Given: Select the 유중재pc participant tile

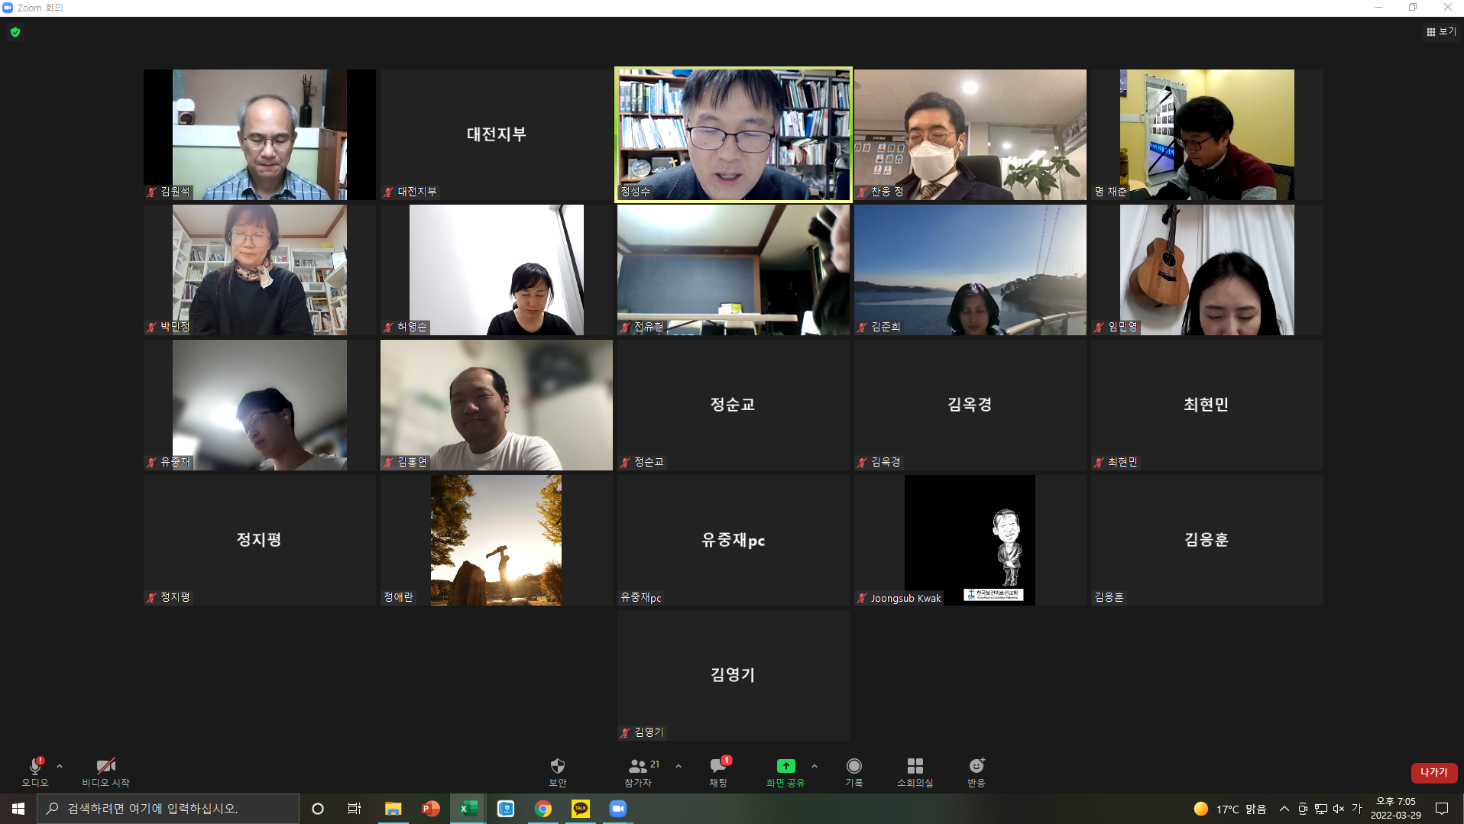Looking at the screenshot, I should click(x=734, y=540).
